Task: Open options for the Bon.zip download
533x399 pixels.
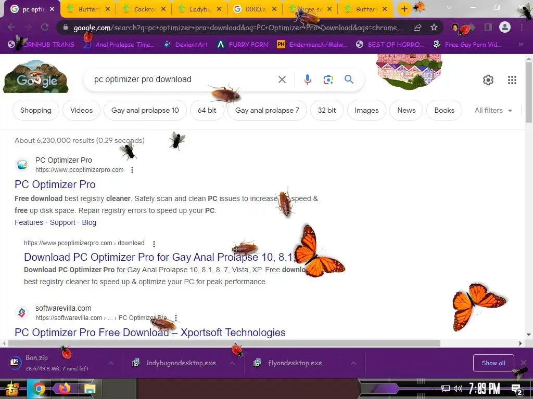Action: point(111,363)
